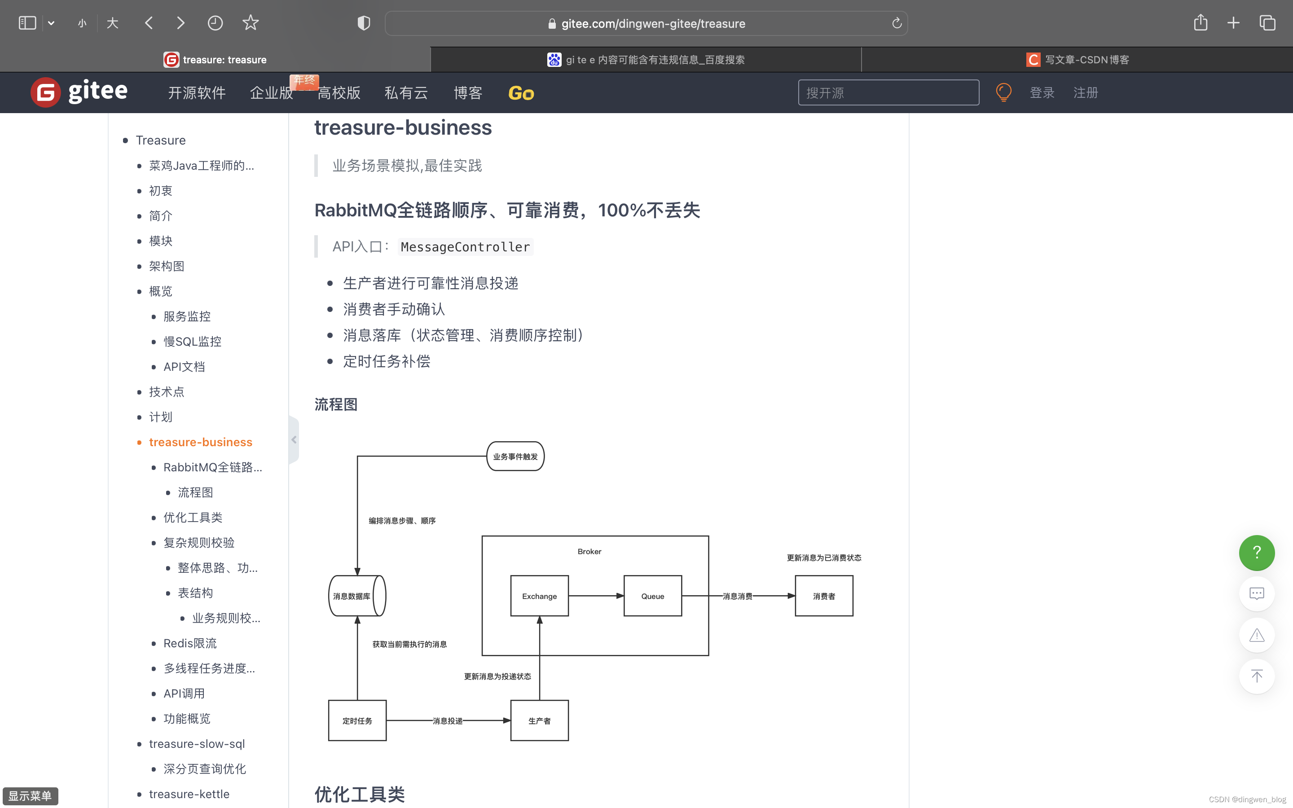
Task: Increase font size with 大 button
Action: click(112, 23)
